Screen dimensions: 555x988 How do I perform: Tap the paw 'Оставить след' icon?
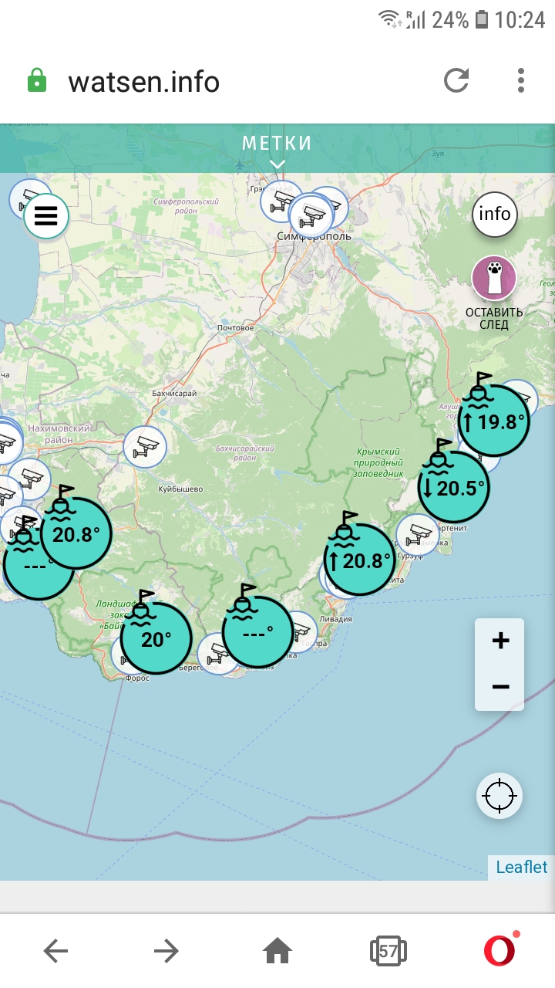tap(494, 278)
